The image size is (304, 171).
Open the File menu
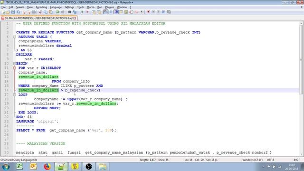tap(3, 7)
